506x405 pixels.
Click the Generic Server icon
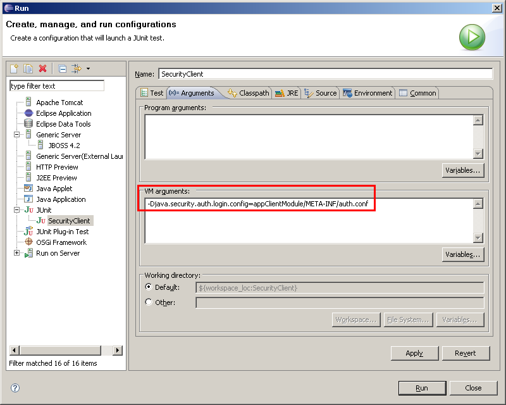point(28,134)
